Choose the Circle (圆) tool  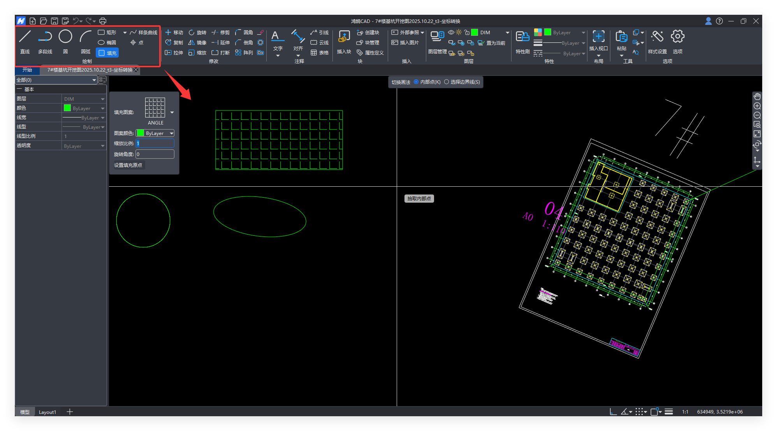pos(65,37)
